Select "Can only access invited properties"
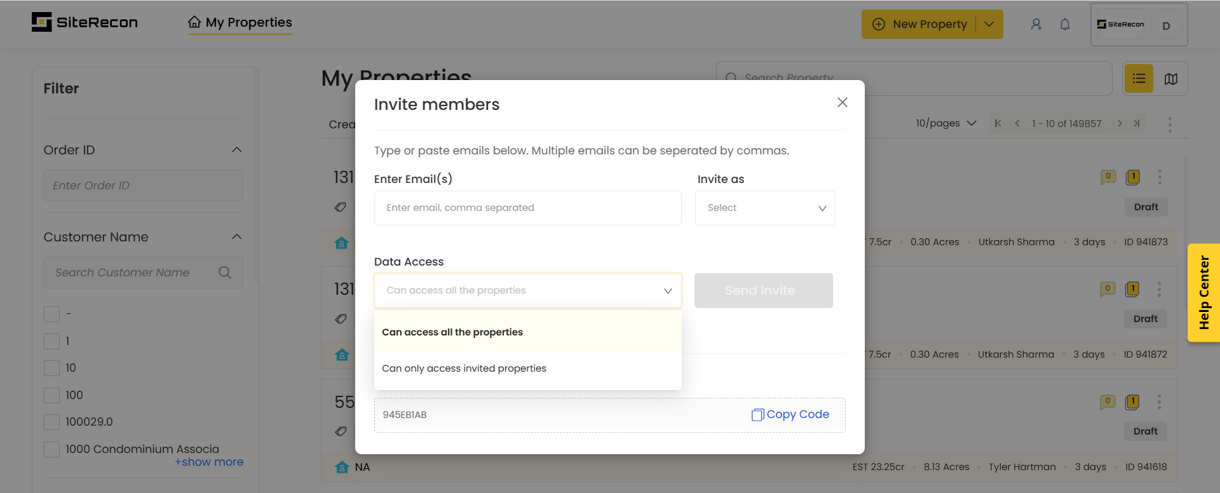Image resolution: width=1220 pixels, height=493 pixels. pos(464,368)
